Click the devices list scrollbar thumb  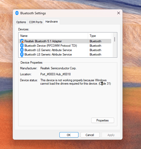[x=115, y=39]
